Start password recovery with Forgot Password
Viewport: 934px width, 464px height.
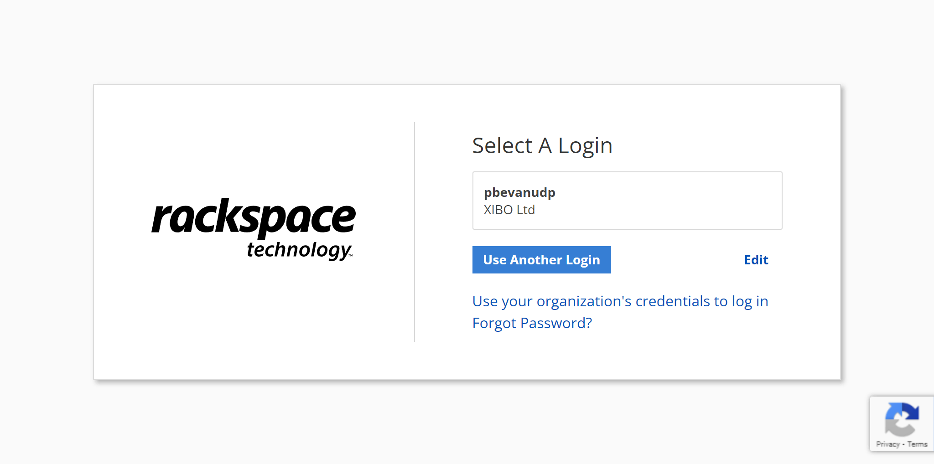(x=532, y=323)
